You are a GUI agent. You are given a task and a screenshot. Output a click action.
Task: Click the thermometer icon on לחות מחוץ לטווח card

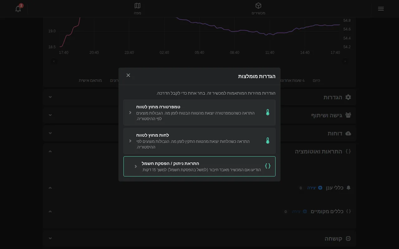click(267, 141)
